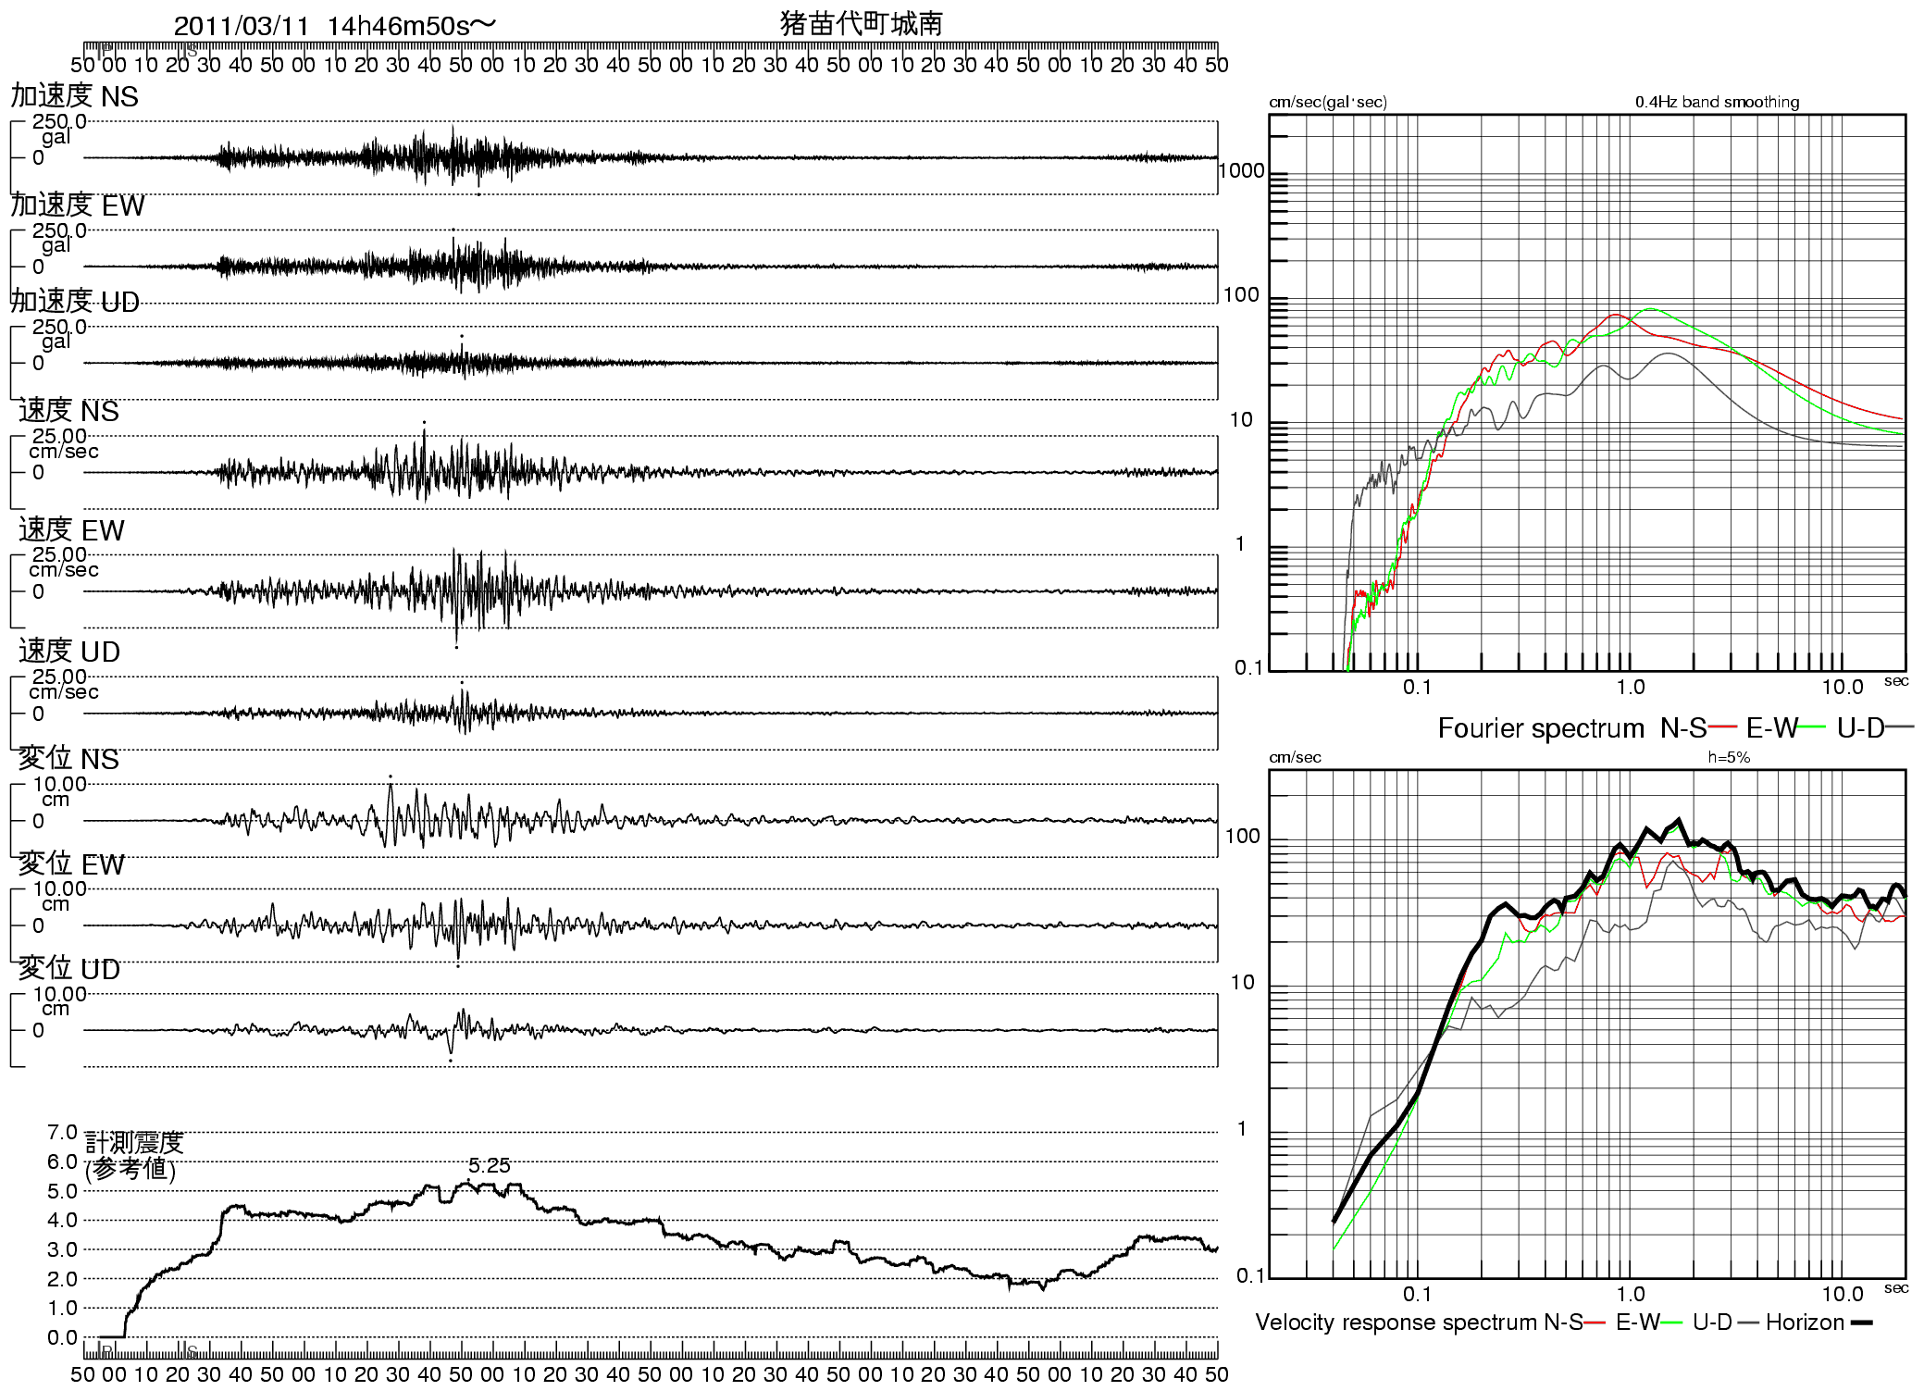This screenshot has width=1924, height=1391.
Task: Click the green E-W Fourier legend line
Action: (x=1812, y=727)
